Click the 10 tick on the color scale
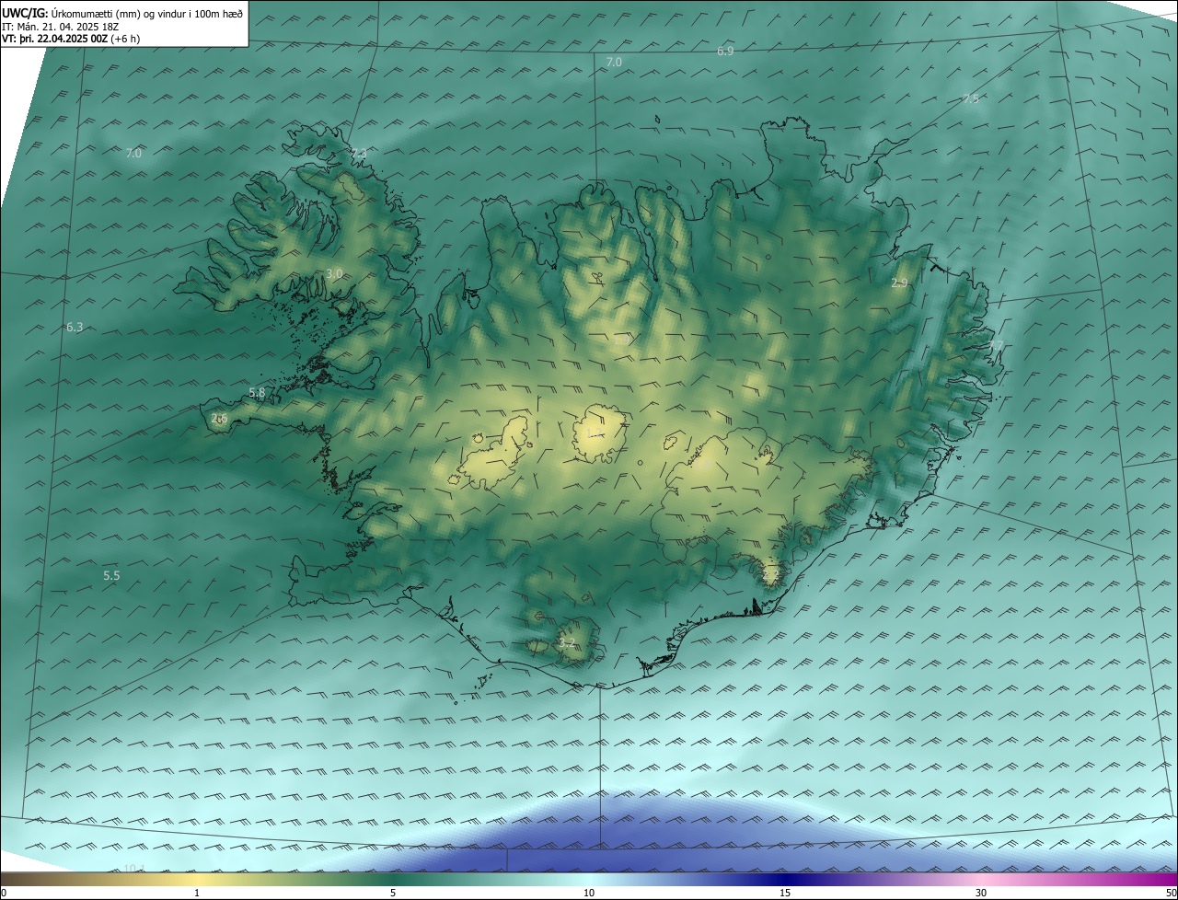1178x900 pixels. 589,893
